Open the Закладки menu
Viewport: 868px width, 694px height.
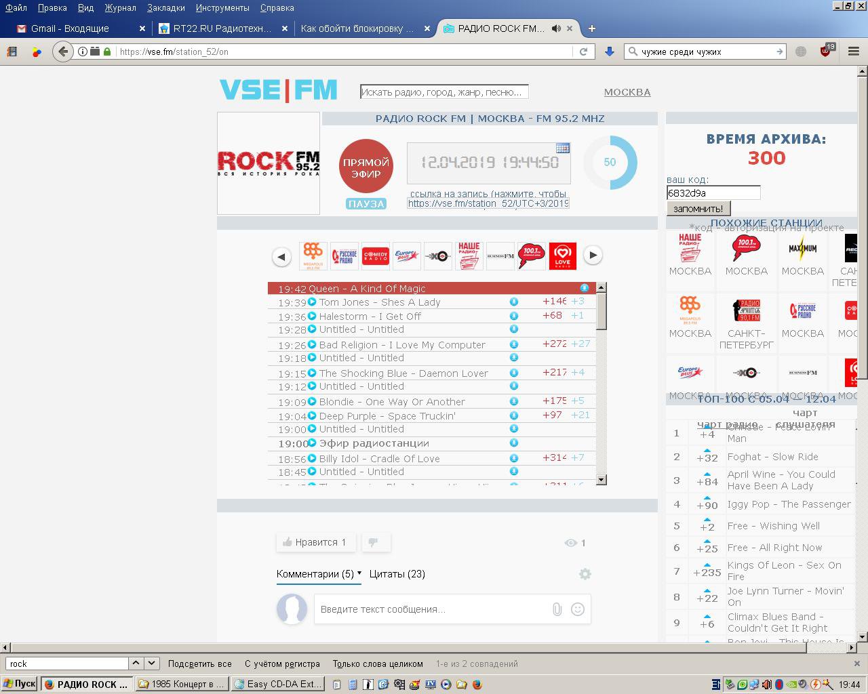coord(166,7)
